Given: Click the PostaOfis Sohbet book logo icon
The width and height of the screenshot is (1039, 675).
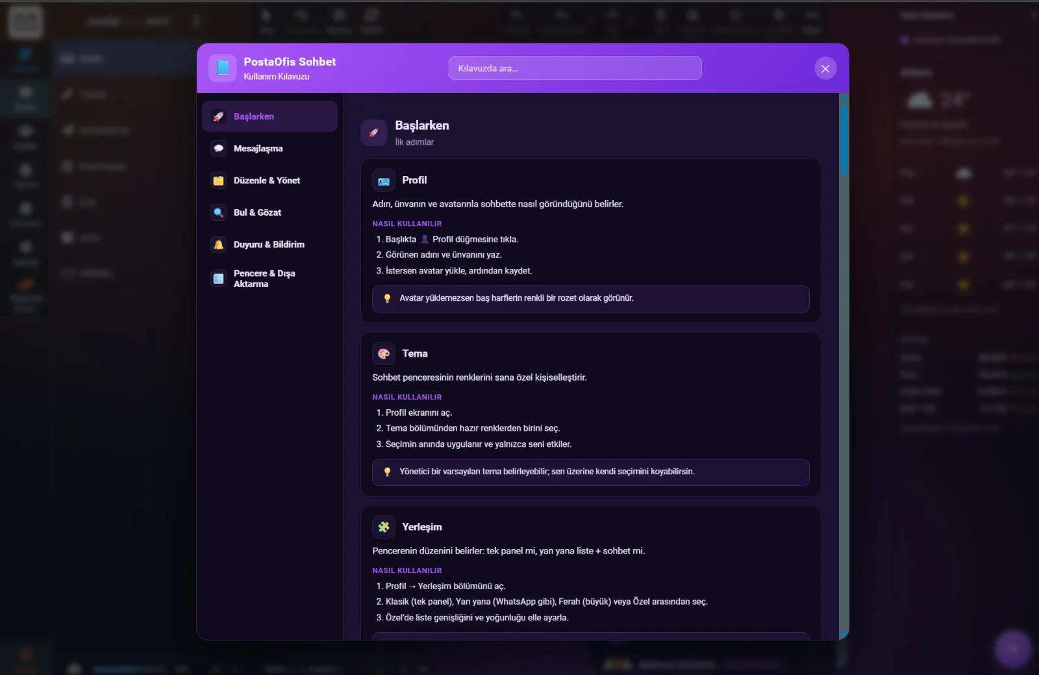Looking at the screenshot, I should pyautogui.click(x=223, y=68).
